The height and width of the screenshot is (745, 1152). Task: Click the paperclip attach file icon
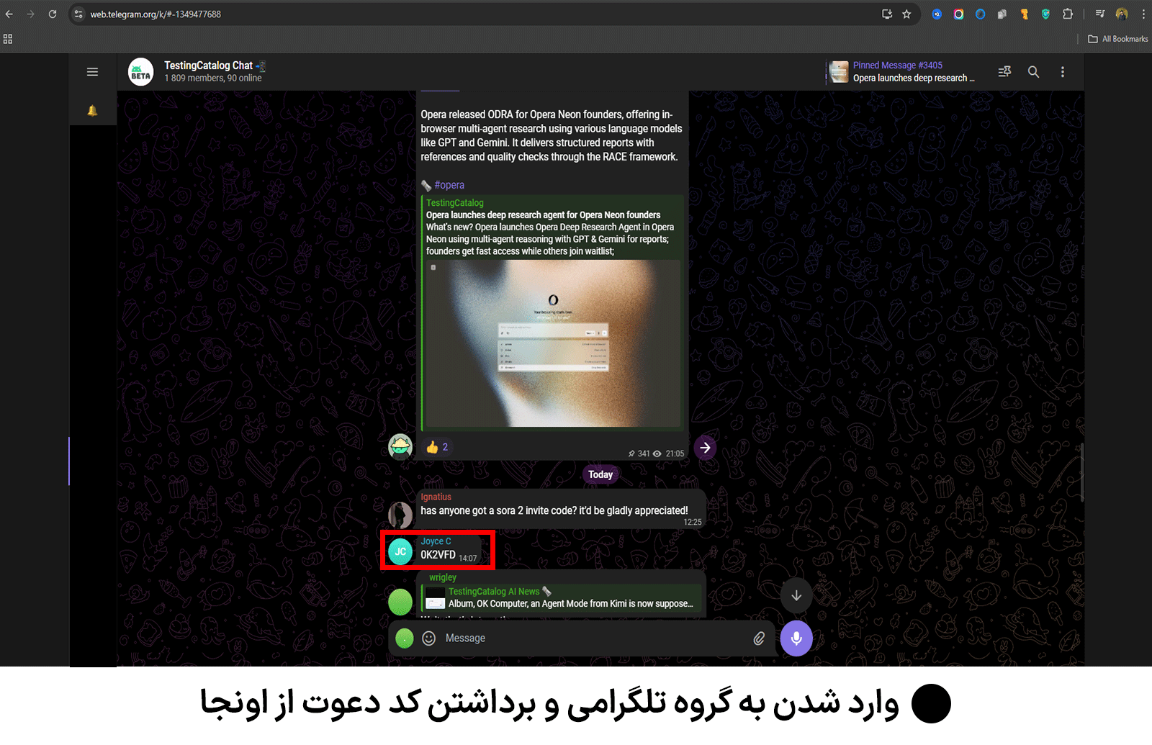pyautogui.click(x=759, y=638)
